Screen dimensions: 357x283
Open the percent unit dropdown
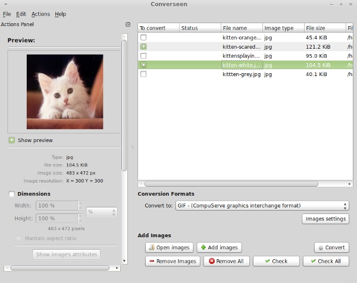(102, 212)
